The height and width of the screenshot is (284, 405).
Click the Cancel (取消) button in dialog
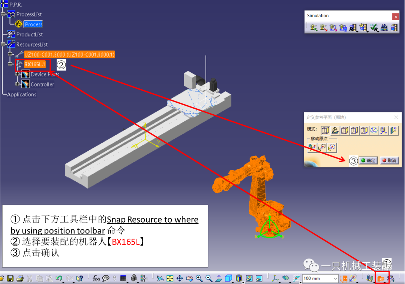[x=390, y=160]
